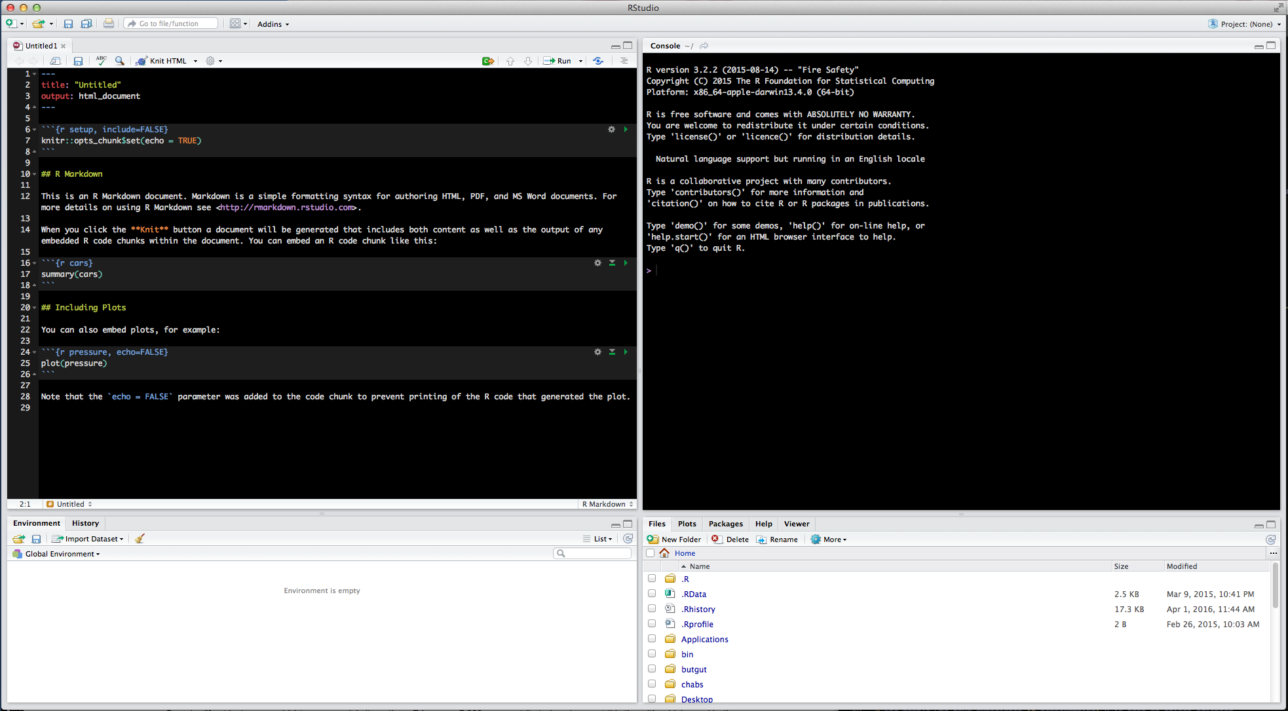
Task: Run all chunks above cars chunk
Action: pos(612,263)
